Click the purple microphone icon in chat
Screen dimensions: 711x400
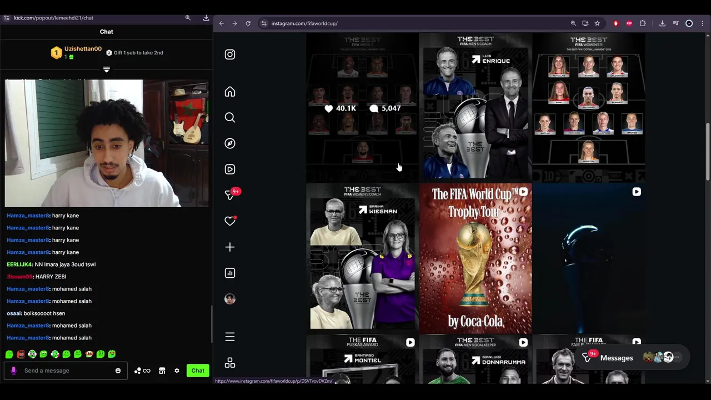coord(13,371)
